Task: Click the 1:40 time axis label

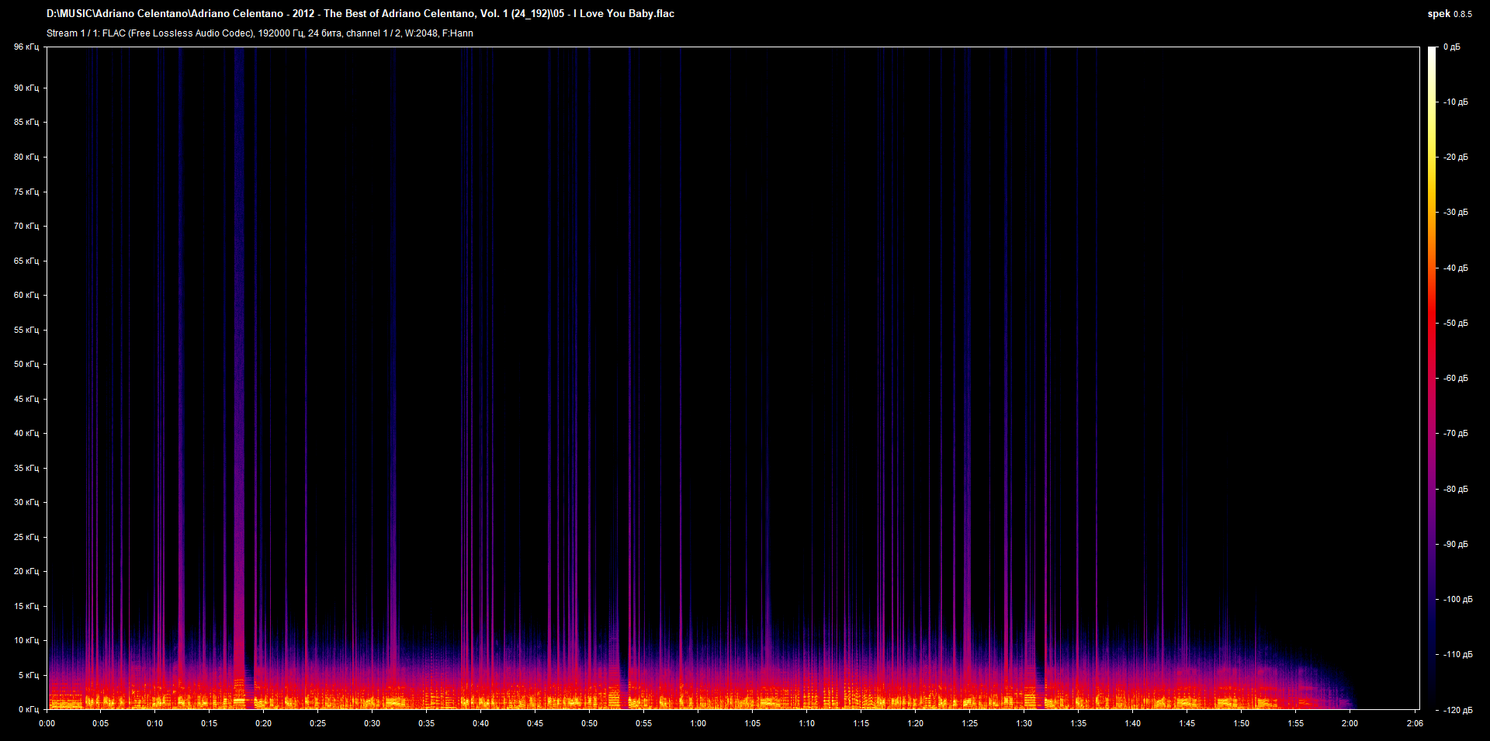Action: tap(1133, 723)
